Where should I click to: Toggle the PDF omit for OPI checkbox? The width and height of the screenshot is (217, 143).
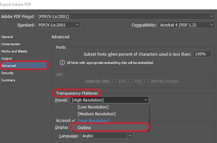coord(131,81)
